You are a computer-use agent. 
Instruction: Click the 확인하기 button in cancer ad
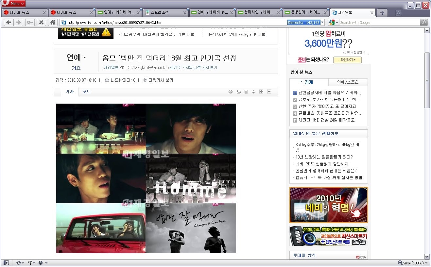coord(347,60)
